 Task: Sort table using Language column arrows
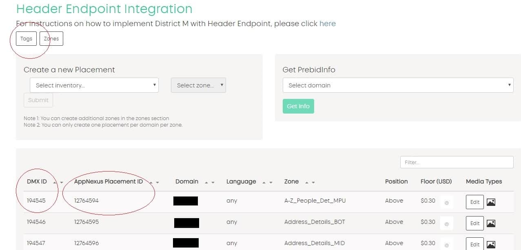(x=267, y=182)
